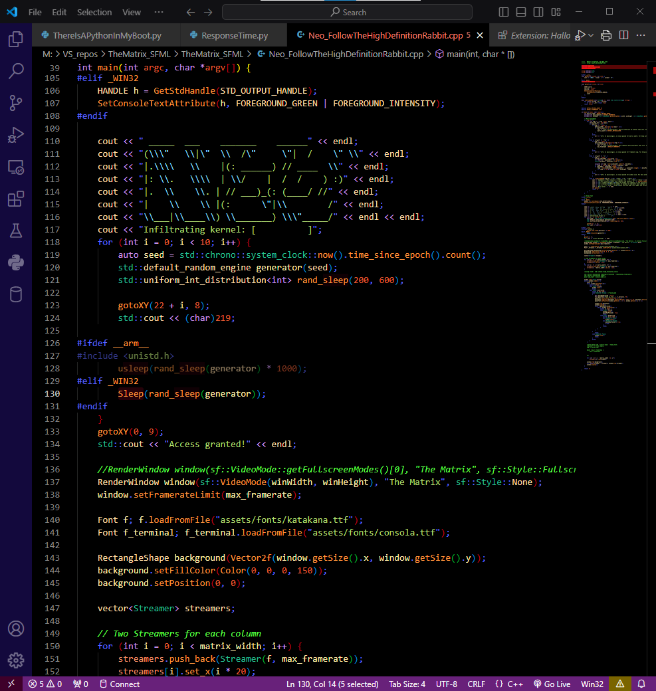The width and height of the screenshot is (656, 691).
Task: Open the Selection menu
Action: pos(94,13)
